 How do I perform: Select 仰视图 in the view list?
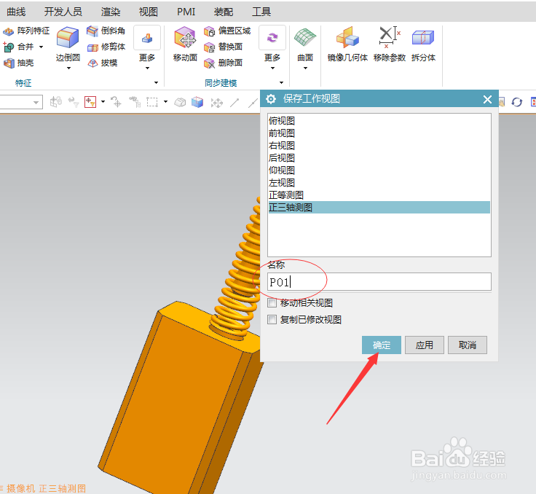(x=379, y=170)
